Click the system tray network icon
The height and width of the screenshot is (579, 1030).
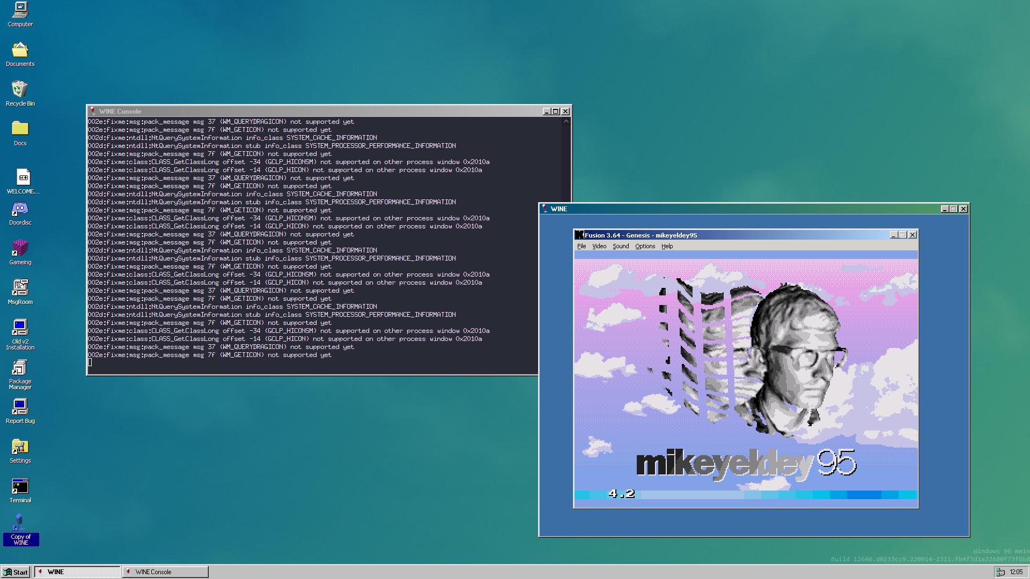click(x=1000, y=571)
